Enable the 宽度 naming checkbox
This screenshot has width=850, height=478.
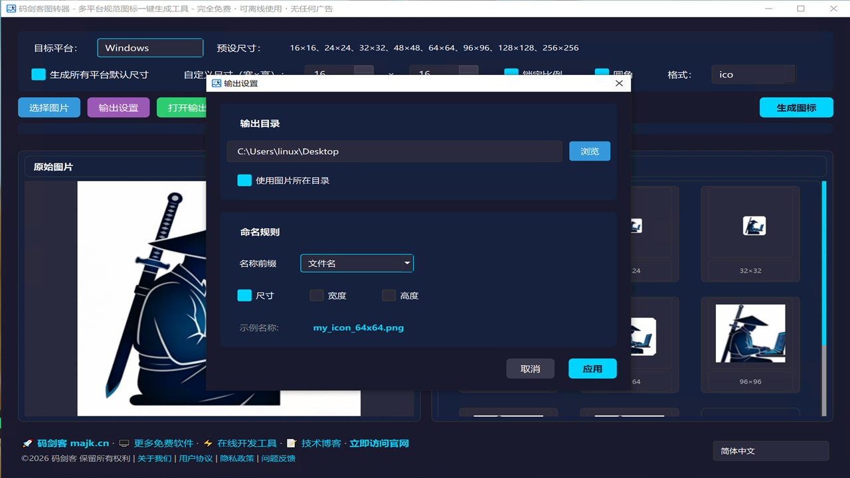pyautogui.click(x=317, y=295)
